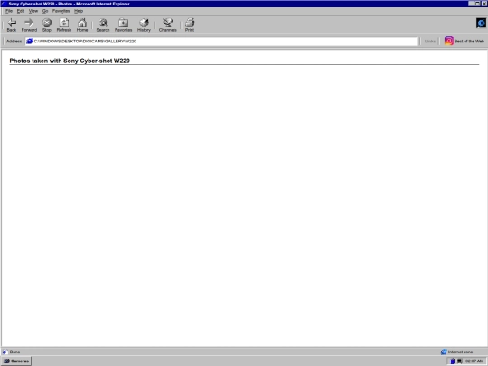This screenshot has height=366, width=488.
Task: Click the Internet zone status icon
Action: pyautogui.click(x=444, y=352)
